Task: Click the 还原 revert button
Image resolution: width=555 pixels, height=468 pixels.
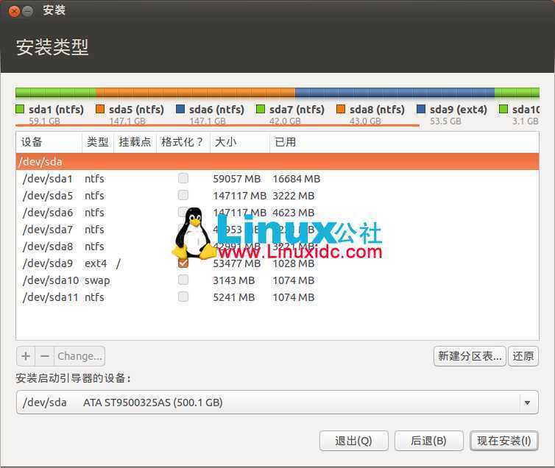Action: 523,356
